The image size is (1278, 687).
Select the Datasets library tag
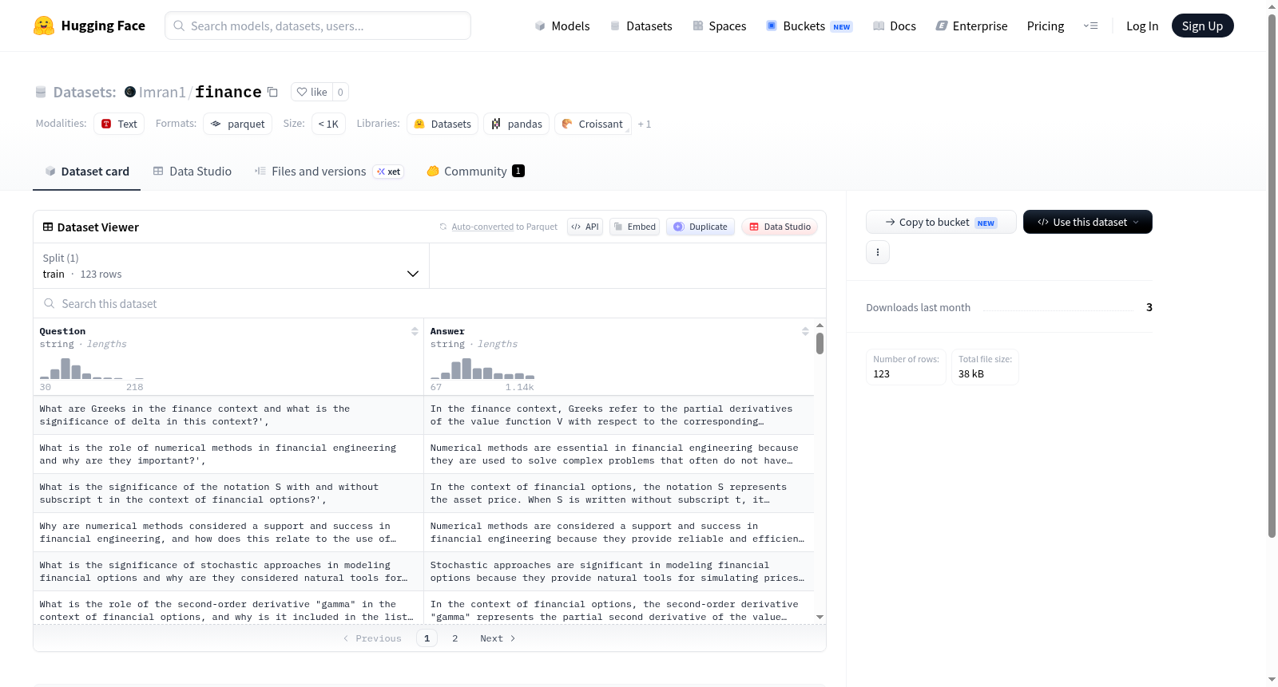pyautogui.click(x=443, y=124)
